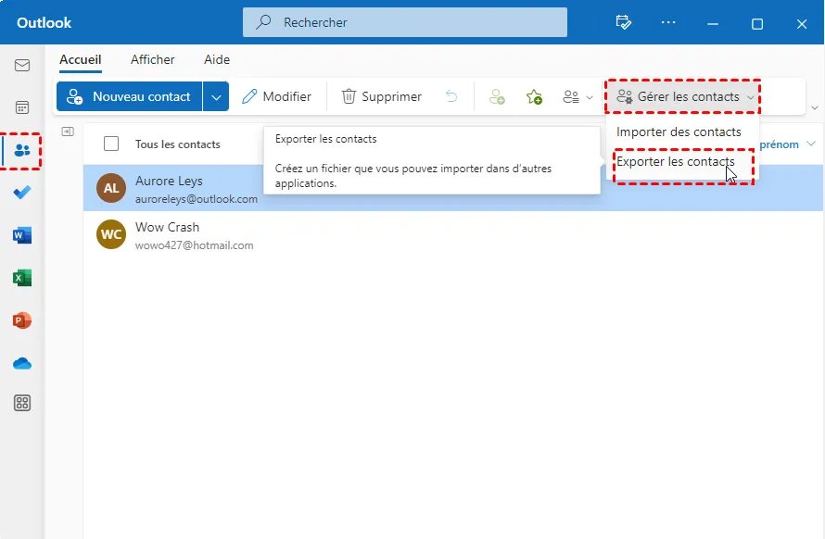Screen dimensions: 825x539
Task: Click the Rechercher search field
Action: point(404,22)
